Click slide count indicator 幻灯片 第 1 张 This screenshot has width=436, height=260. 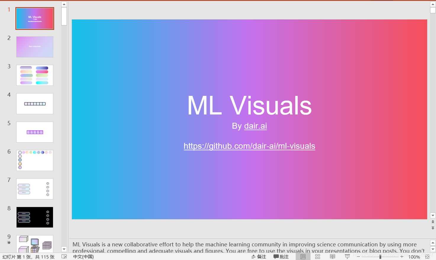click(28, 257)
